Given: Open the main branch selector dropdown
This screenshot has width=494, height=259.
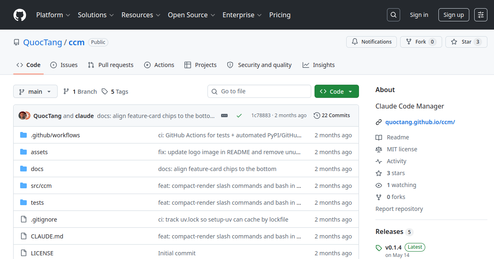Looking at the screenshot, I should [x=35, y=91].
